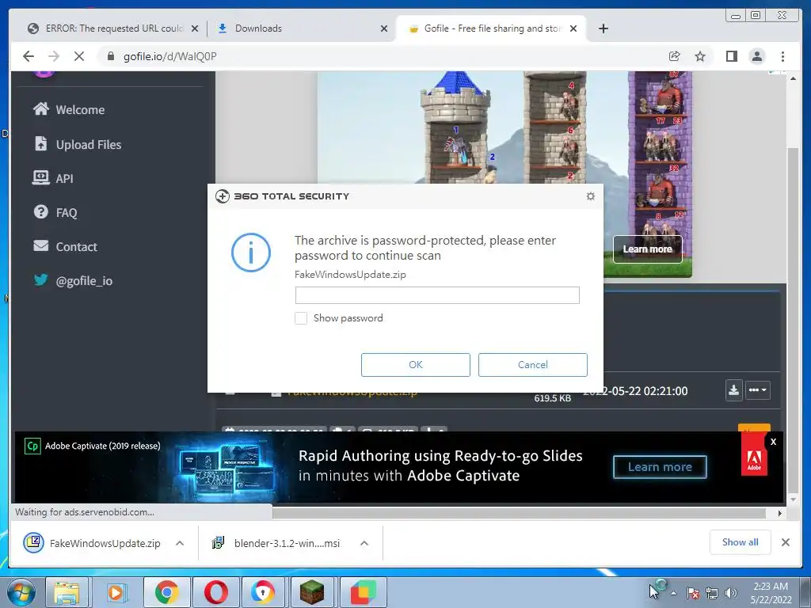The height and width of the screenshot is (608, 811).
Task: Click the home icon beside Welcome
Action: click(41, 108)
